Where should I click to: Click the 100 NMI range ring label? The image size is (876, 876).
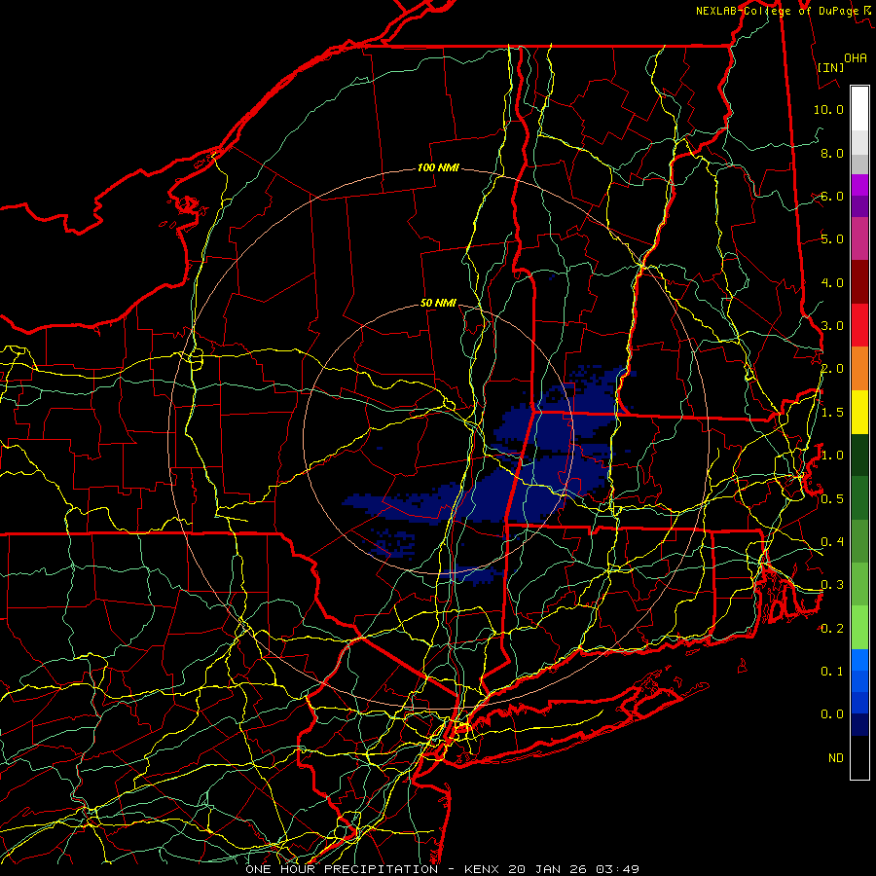[438, 167]
